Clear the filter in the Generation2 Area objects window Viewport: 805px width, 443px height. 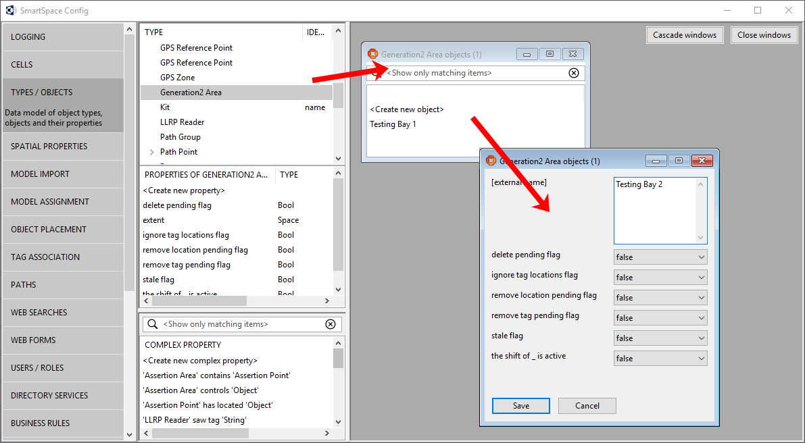point(573,72)
